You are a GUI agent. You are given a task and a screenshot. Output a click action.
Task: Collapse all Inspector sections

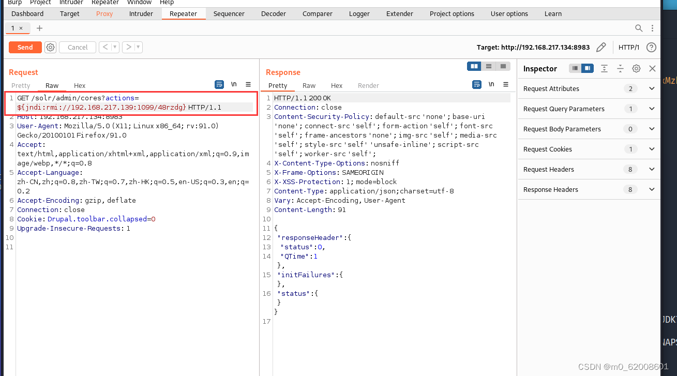click(x=620, y=68)
